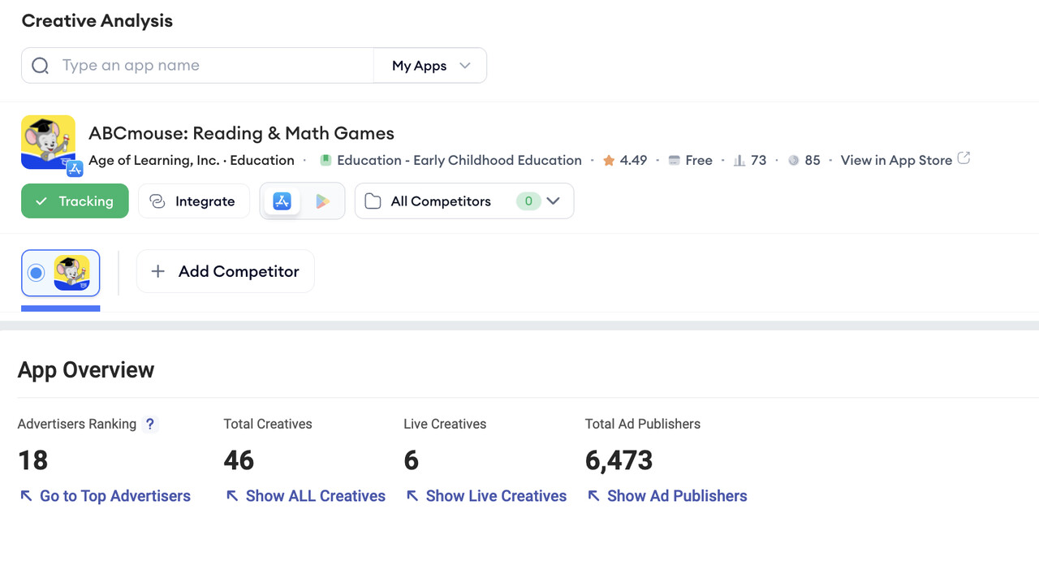Click the search magnifier icon
Viewport: 1039px width, 561px height.
coord(40,66)
